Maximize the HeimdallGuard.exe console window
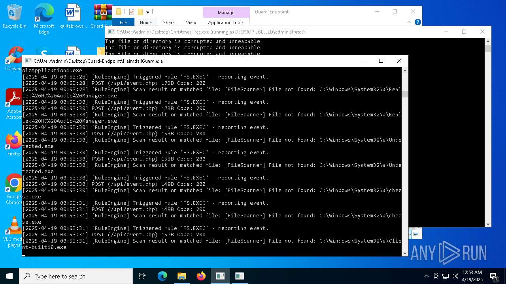The width and height of the screenshot is (506, 284). pyautogui.click(x=381, y=61)
